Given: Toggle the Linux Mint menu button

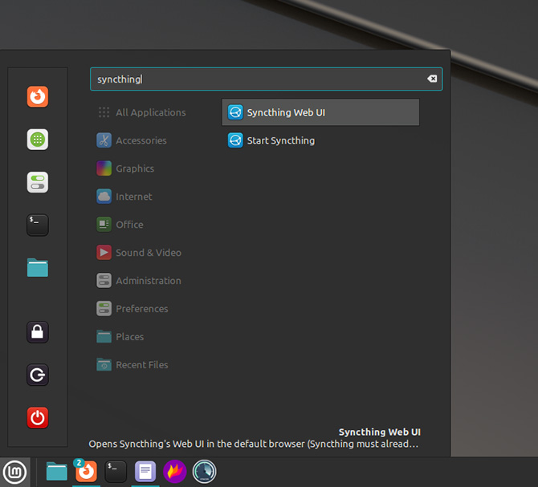Looking at the screenshot, I should (14, 473).
